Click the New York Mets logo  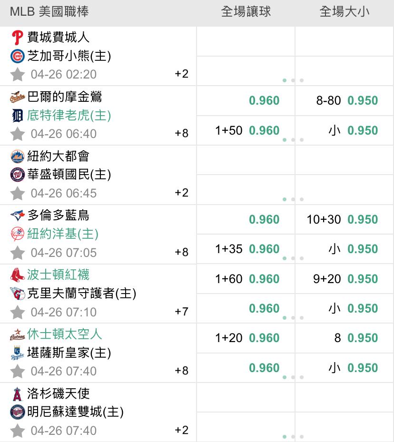click(17, 156)
